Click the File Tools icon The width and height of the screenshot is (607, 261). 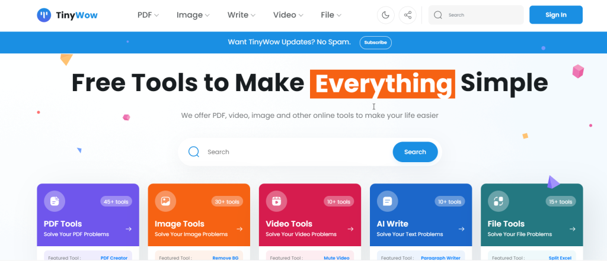(498, 201)
